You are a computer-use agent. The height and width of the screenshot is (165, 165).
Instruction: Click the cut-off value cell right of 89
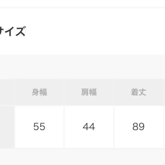click(x=164, y=127)
